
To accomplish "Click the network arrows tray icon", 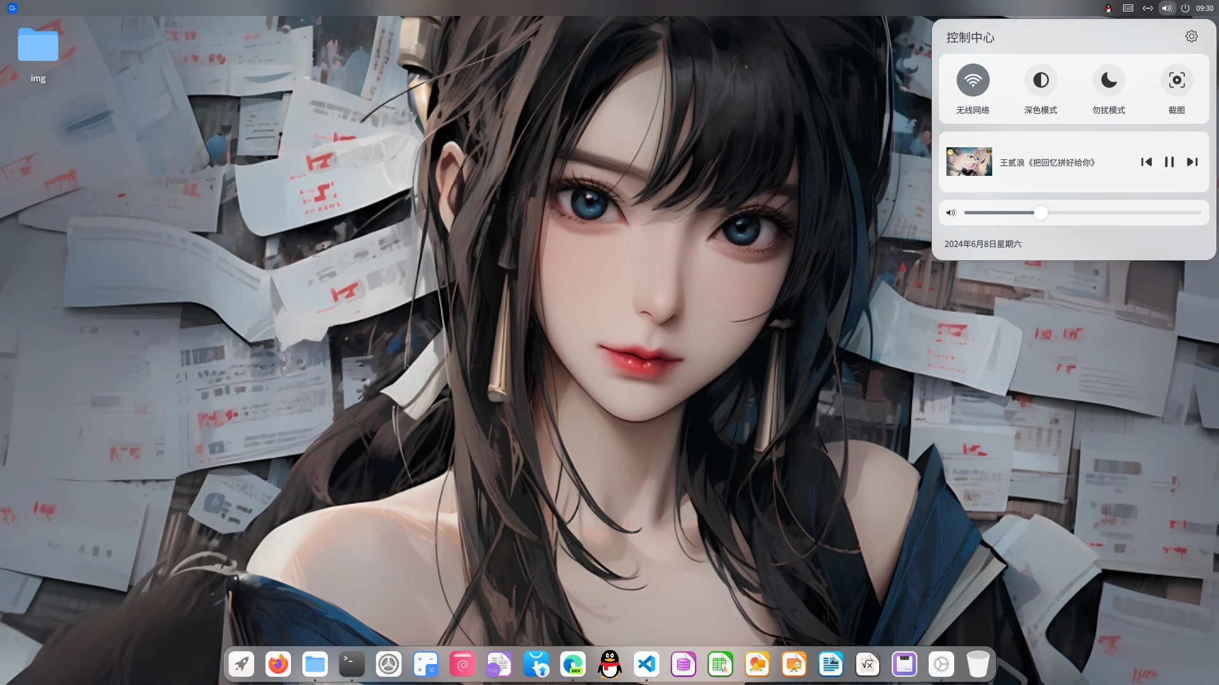I will [x=1147, y=8].
